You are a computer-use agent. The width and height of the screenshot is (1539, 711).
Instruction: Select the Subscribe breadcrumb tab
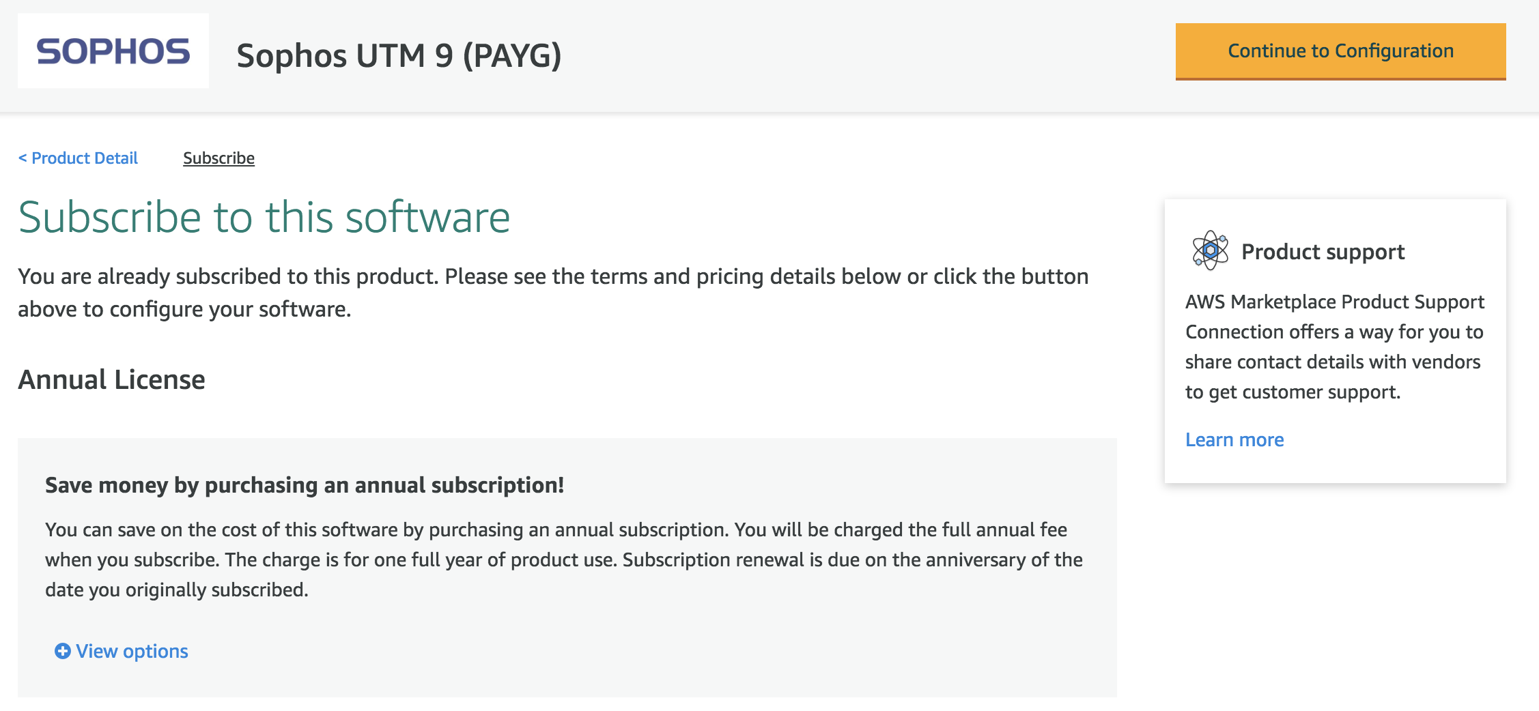click(x=218, y=158)
